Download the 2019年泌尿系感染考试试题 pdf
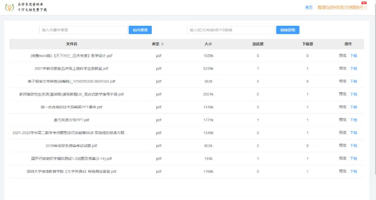This screenshot has height=200, width=376. pos(353,146)
